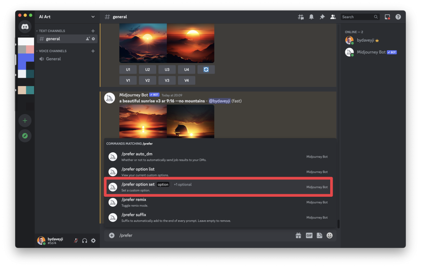Click the V1 variation button
The image size is (421, 268).
128,80
